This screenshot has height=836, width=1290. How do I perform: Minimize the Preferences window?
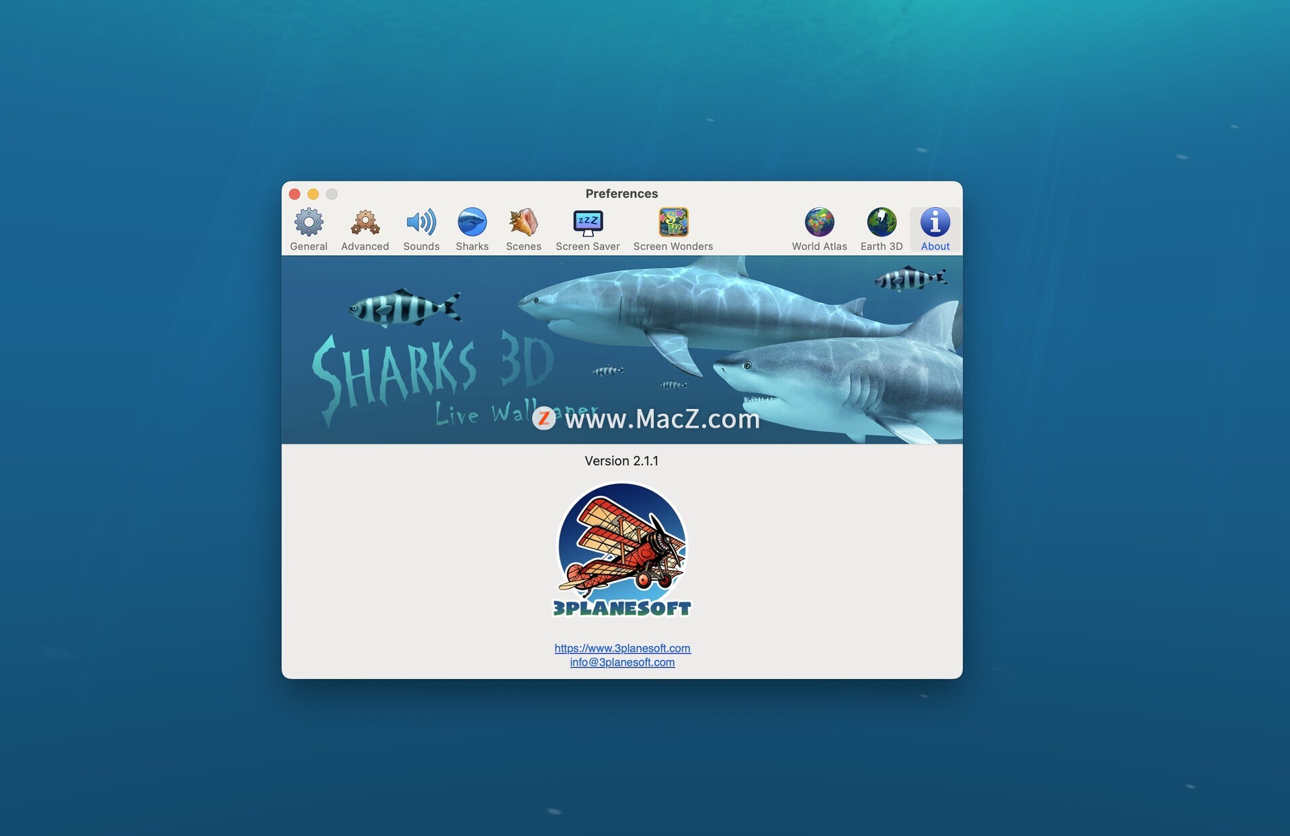(x=313, y=194)
